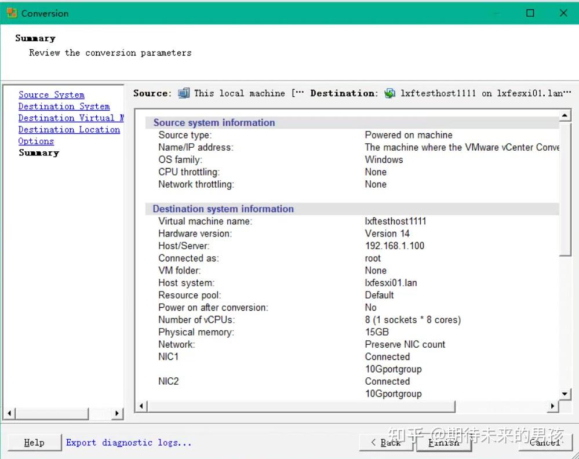
Task: Navigate to the Source System step
Action: point(51,94)
